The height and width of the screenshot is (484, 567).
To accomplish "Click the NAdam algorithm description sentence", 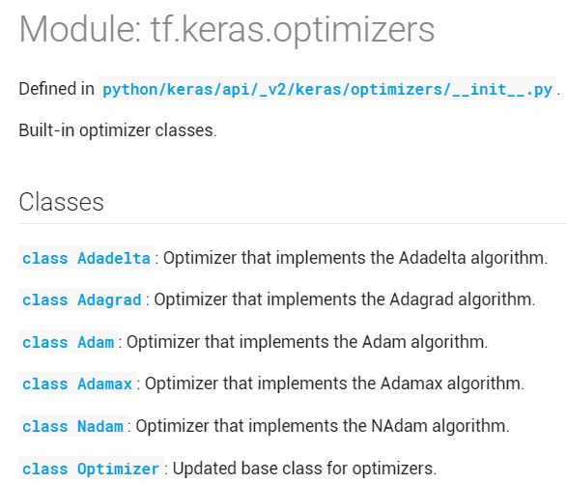I will point(323,426).
